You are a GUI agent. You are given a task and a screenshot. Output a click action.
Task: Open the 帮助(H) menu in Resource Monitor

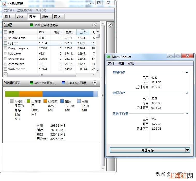point(41,10)
